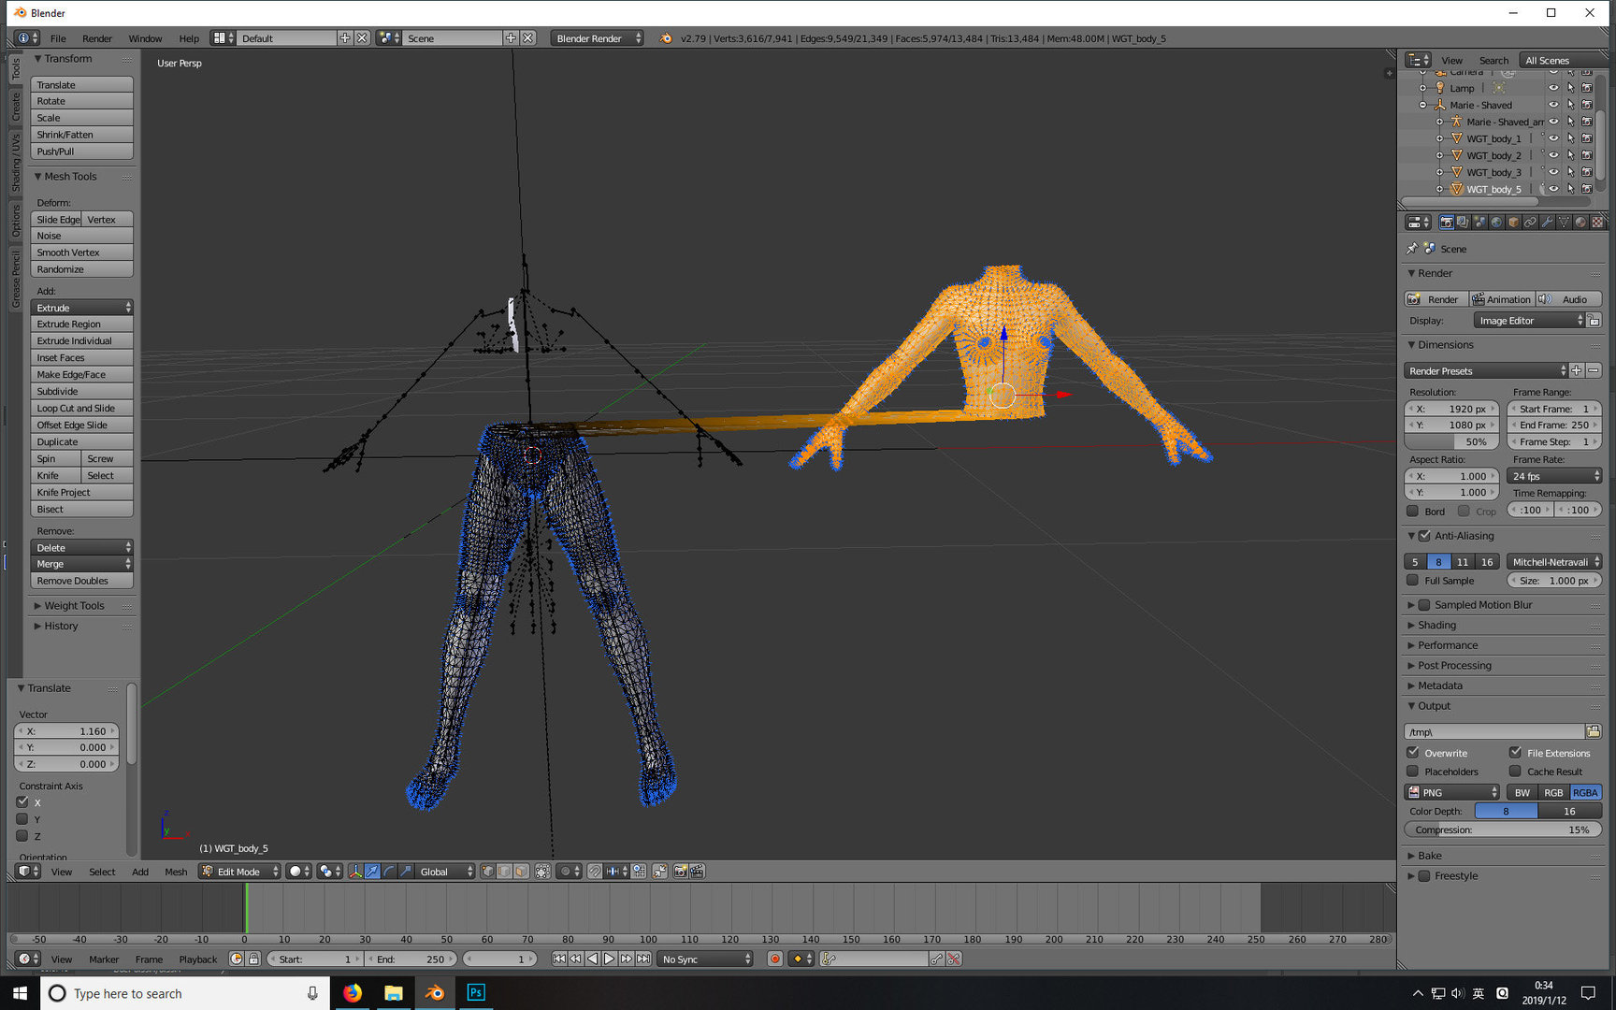Click the timeline record auto-keyframe button
Screen dimensions: 1616x1010
775,959
